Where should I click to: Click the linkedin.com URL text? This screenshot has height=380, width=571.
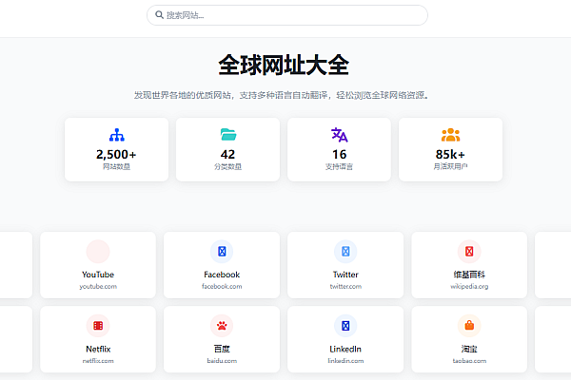pos(345,361)
